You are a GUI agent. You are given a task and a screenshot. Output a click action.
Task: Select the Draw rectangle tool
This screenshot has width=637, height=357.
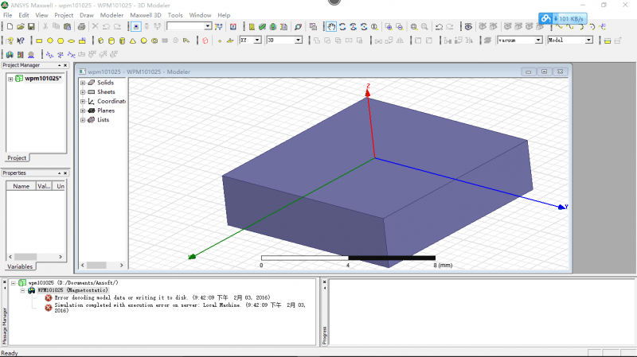[x=40, y=40]
